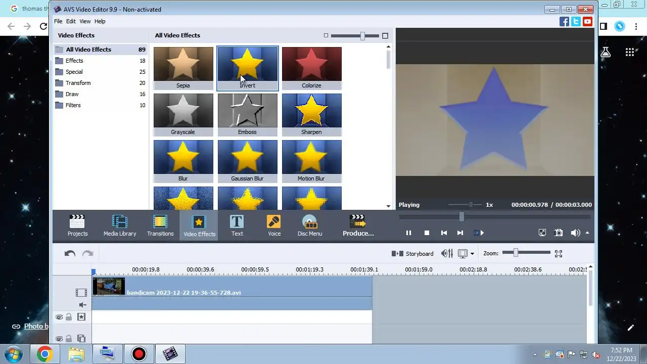Undo the last action
The height and width of the screenshot is (364, 647).
click(70, 254)
